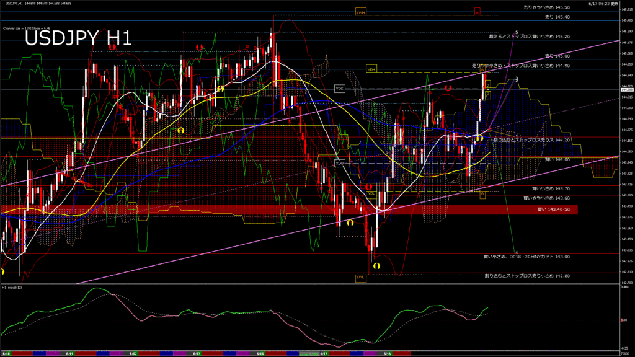The image size is (635, 357).
Task: Click the 143.035 price on the axis
Action: (627, 250)
